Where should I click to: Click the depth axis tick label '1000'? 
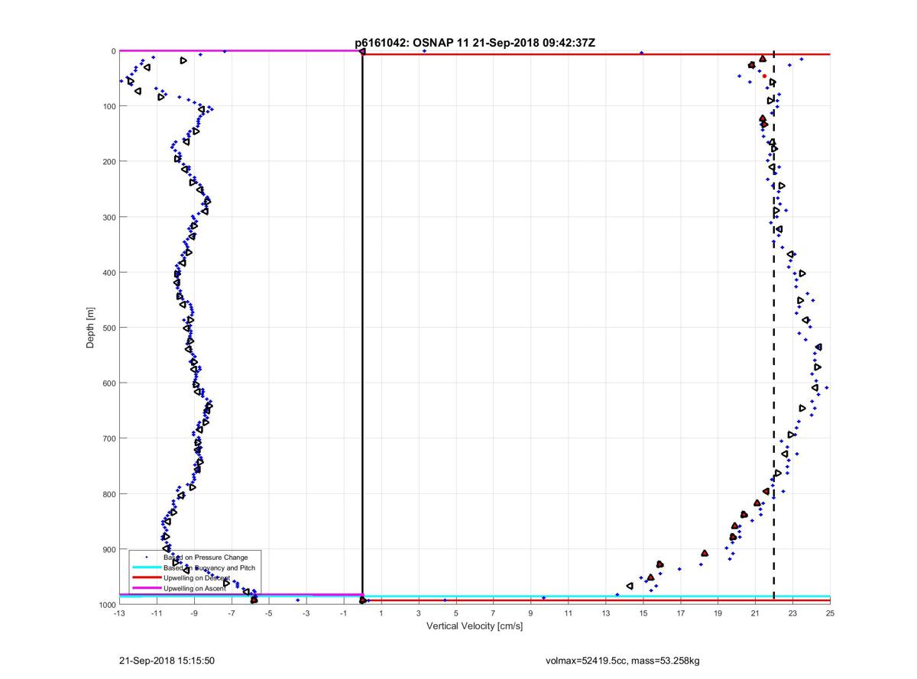106,604
